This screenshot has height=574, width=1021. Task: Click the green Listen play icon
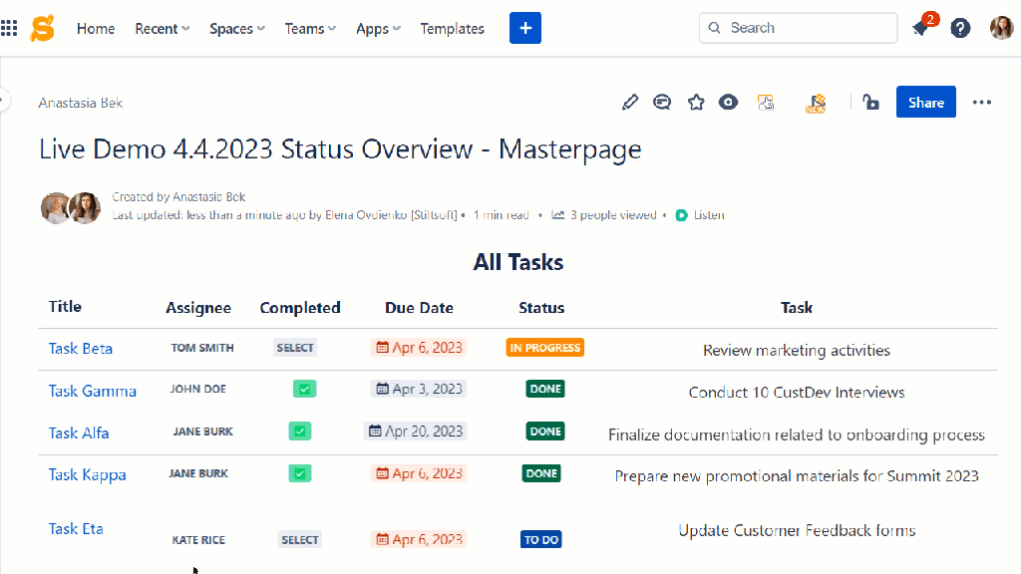[682, 215]
